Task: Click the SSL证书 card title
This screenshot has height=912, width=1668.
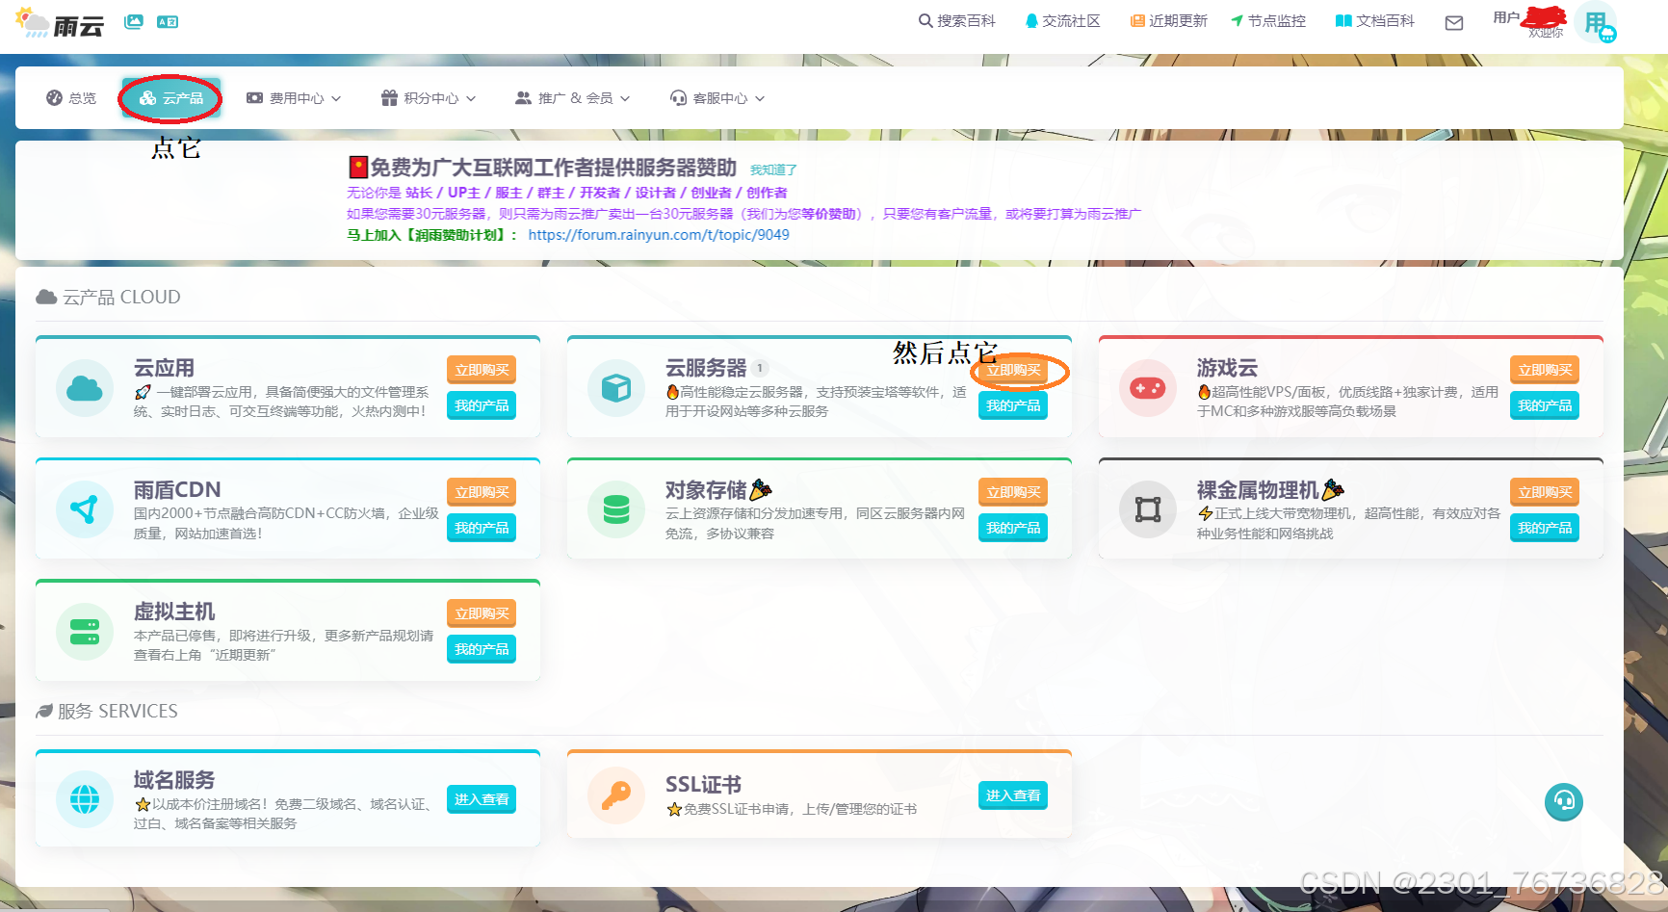Action: (x=703, y=784)
